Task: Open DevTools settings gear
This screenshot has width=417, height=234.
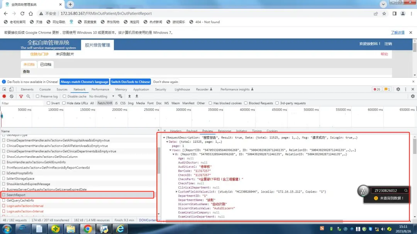Action: point(398,89)
